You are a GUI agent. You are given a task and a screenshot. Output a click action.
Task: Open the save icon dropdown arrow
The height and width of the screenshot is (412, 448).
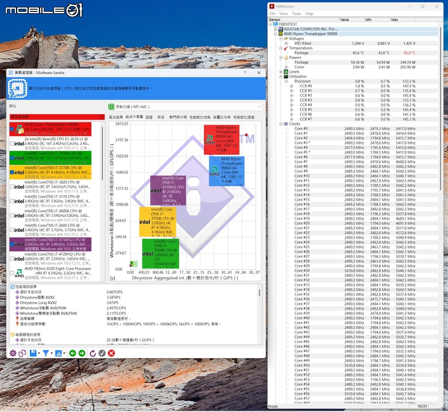(39, 353)
